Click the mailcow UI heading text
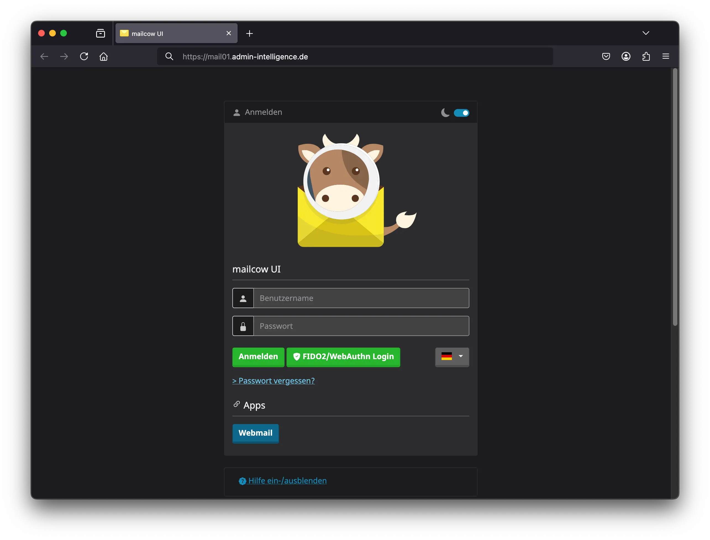The width and height of the screenshot is (710, 540). tap(256, 269)
